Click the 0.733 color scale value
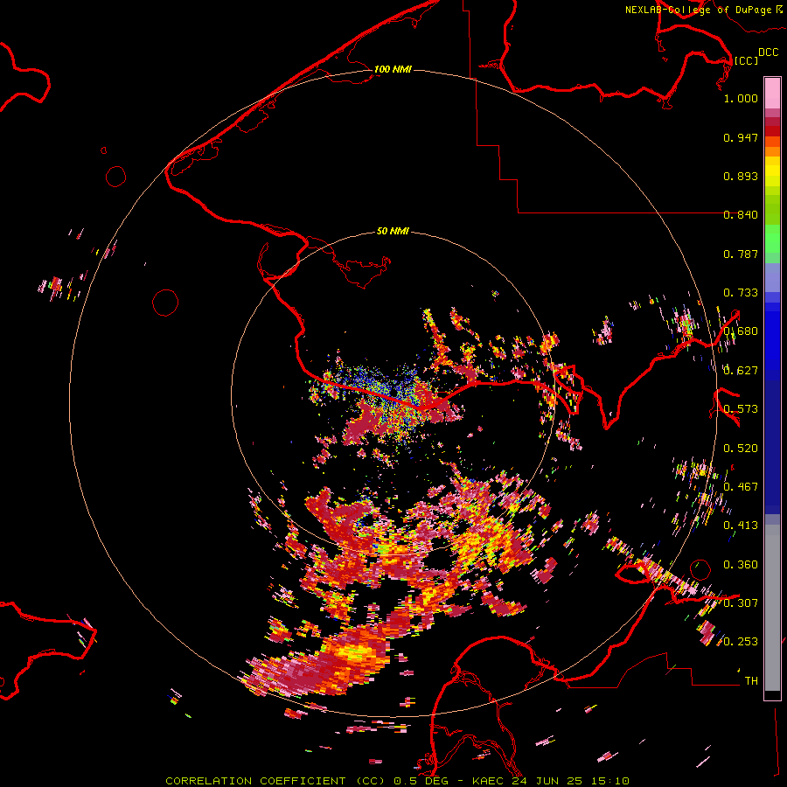787x787 pixels. (x=741, y=293)
